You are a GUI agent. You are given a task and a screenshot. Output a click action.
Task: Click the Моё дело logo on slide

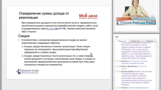[88, 16]
